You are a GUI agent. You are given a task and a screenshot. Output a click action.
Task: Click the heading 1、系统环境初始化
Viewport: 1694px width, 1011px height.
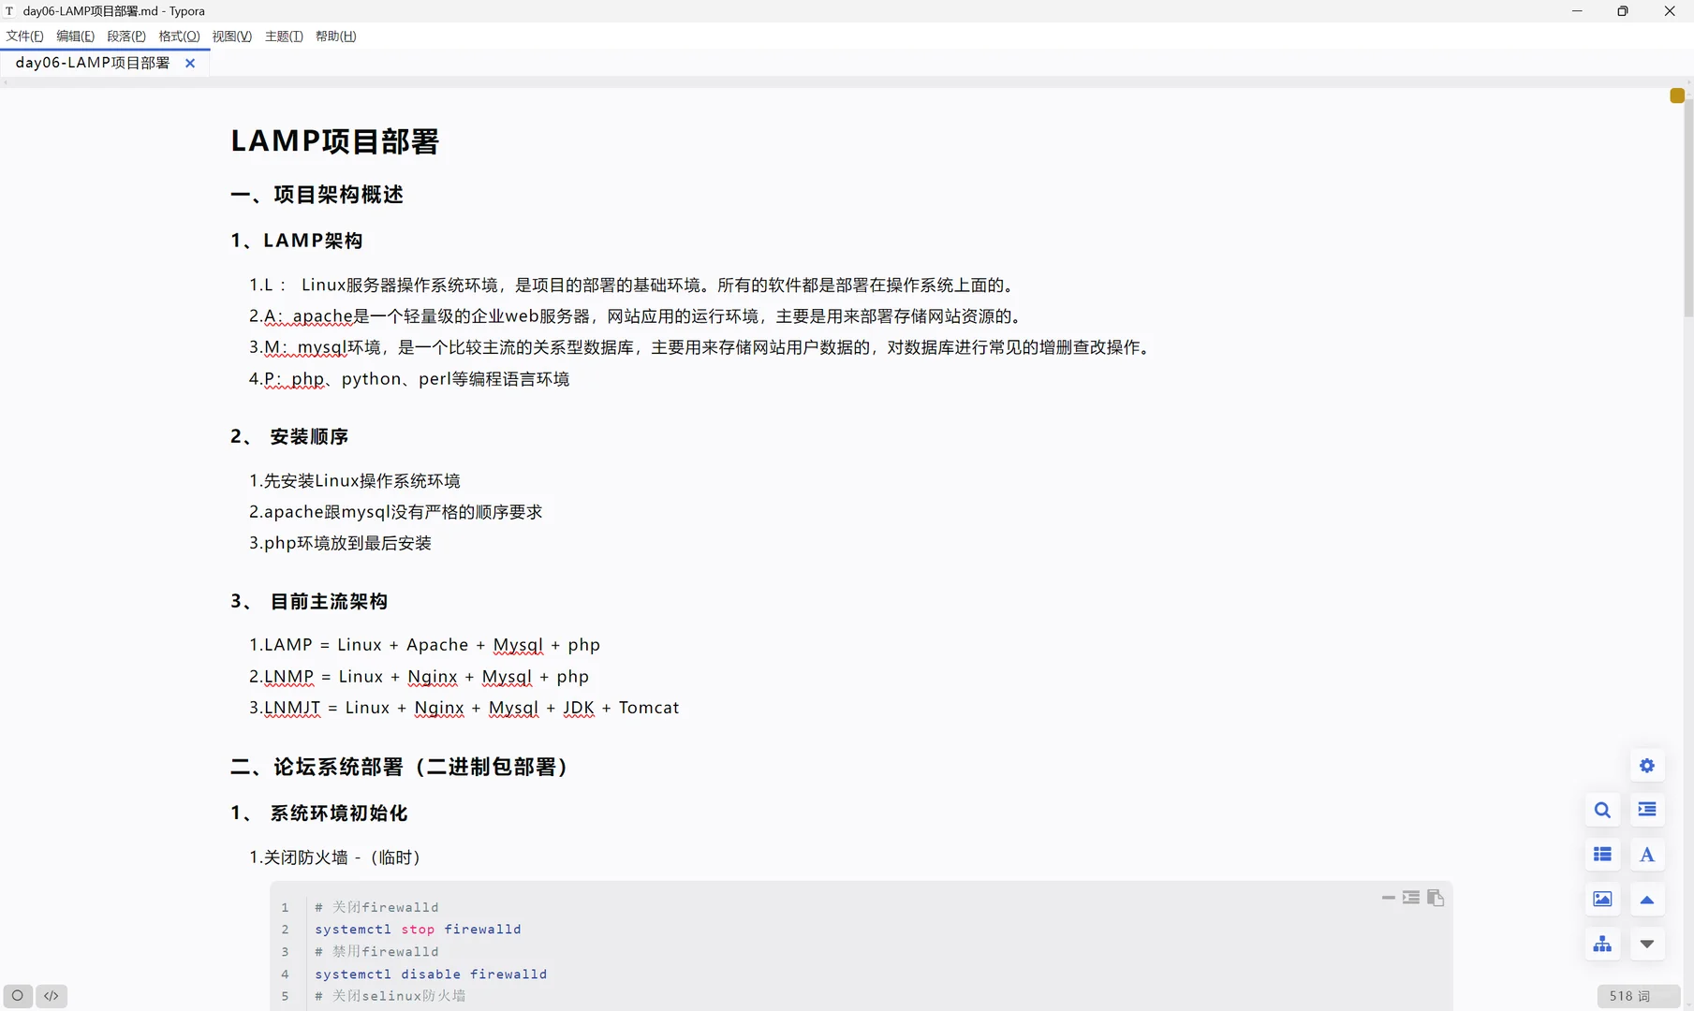point(319,813)
